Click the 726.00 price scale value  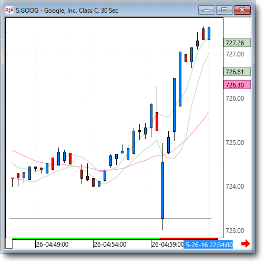pyautogui.click(x=235, y=99)
